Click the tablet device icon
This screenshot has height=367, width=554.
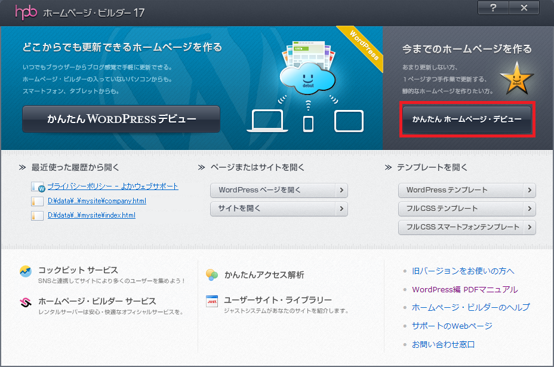(x=349, y=121)
